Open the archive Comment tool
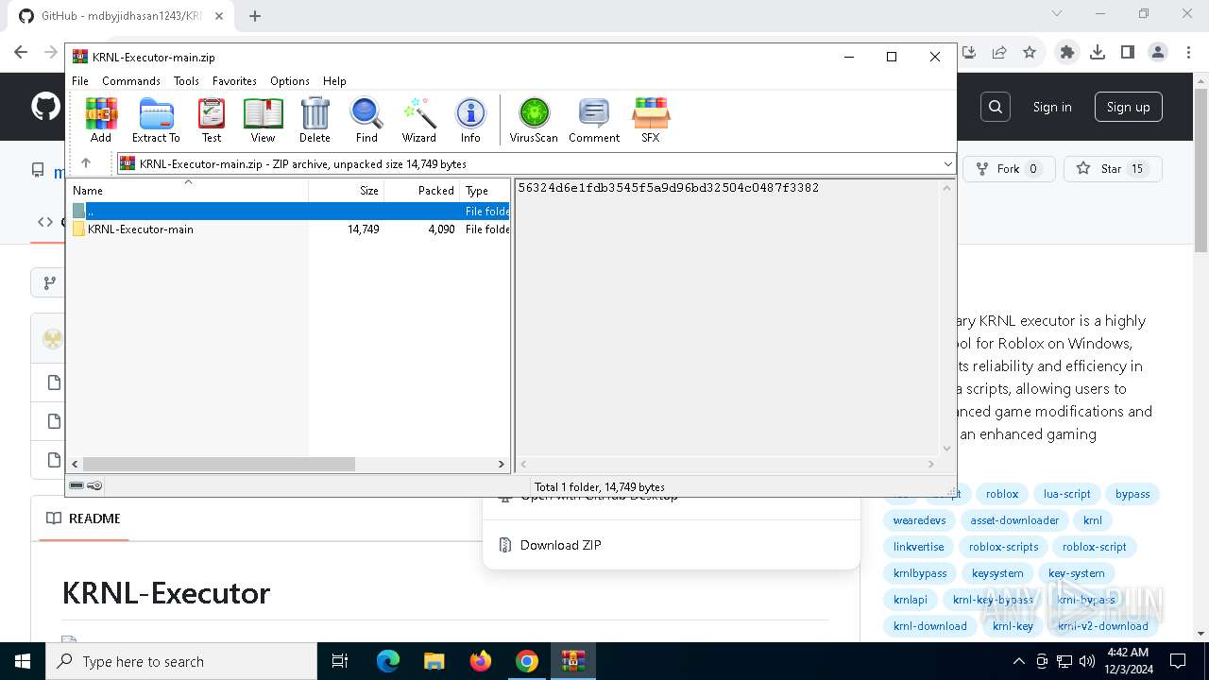The image size is (1209, 680). click(594, 120)
